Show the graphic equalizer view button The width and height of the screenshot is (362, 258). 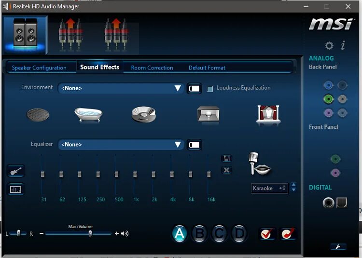(x=16, y=190)
